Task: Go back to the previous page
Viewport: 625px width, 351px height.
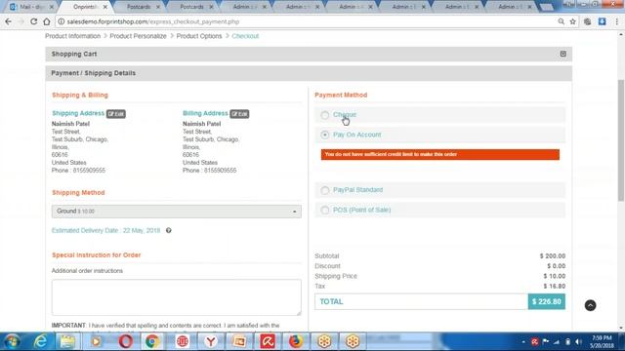Action: click(x=9, y=21)
